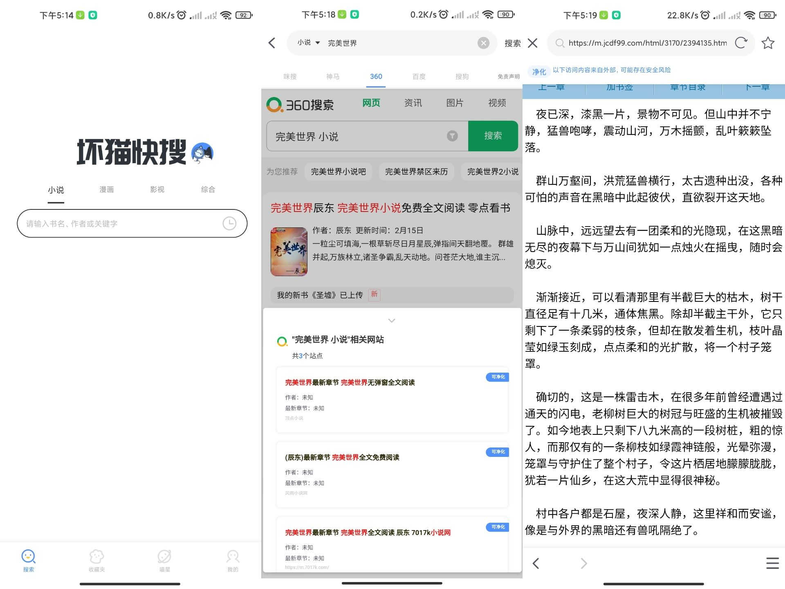
Task: Switch to 资讯 results in 360
Action: (x=413, y=103)
